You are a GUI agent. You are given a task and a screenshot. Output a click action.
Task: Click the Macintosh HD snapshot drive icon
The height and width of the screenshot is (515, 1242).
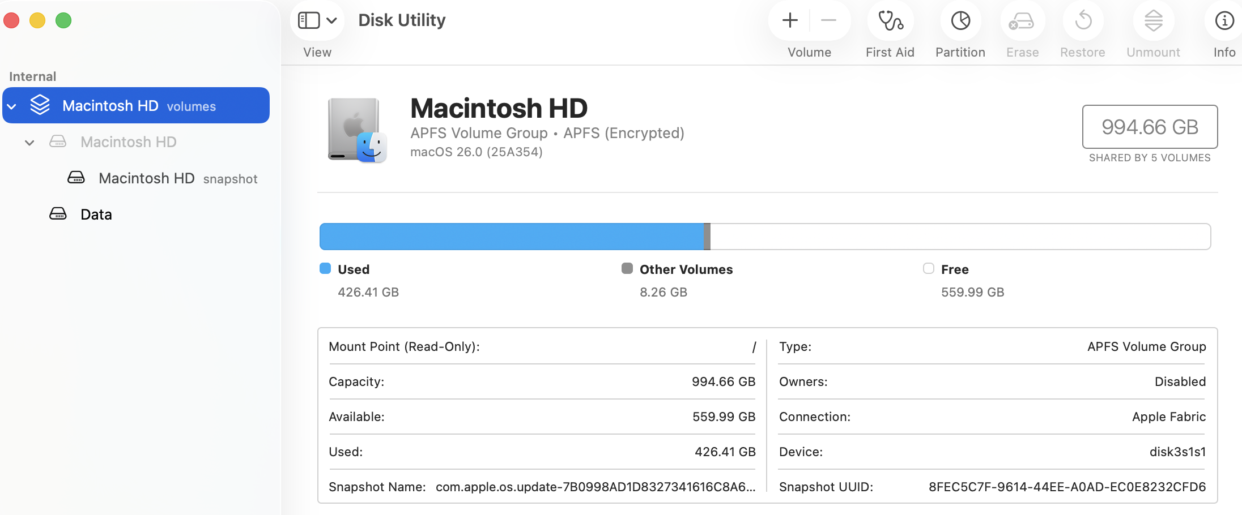(76, 178)
